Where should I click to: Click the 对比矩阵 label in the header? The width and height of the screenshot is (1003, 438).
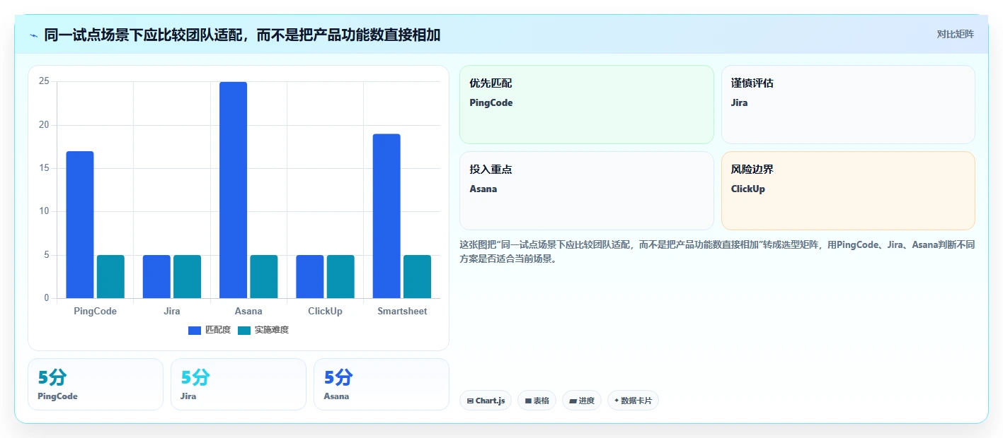(955, 34)
